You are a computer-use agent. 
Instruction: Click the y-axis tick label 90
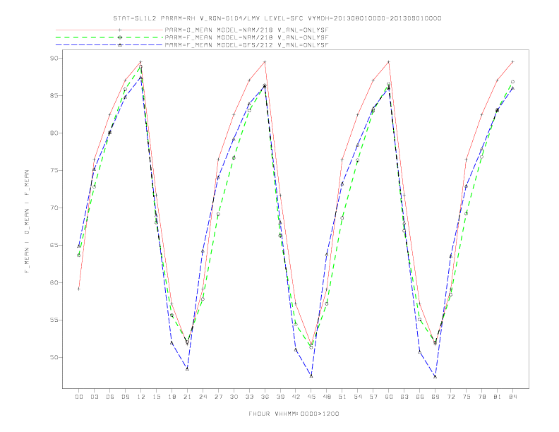pos(54,58)
